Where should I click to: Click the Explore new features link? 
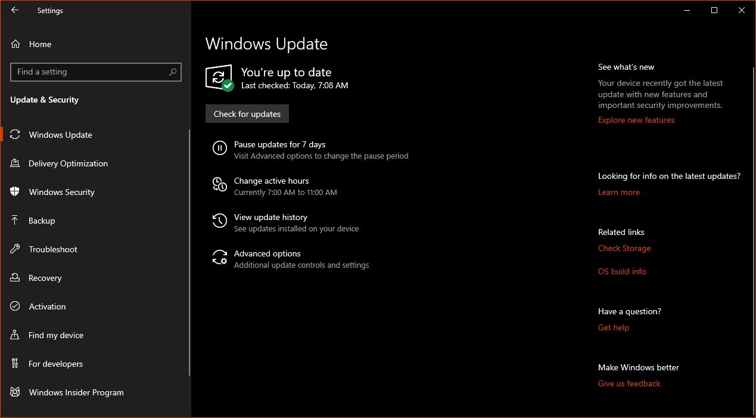[x=636, y=120]
